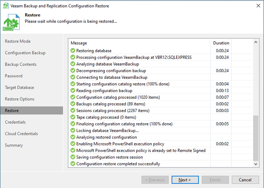Image resolution: width=264 pixels, height=188 pixels.
Task: Click check icon for Backups catalog processed
Action: click(73, 104)
